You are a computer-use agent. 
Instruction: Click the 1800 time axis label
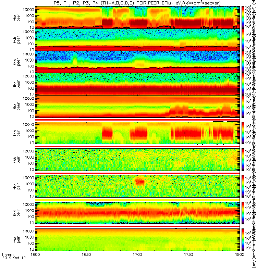click(240, 254)
